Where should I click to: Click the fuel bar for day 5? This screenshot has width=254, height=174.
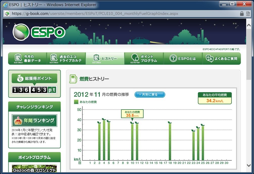109,141
